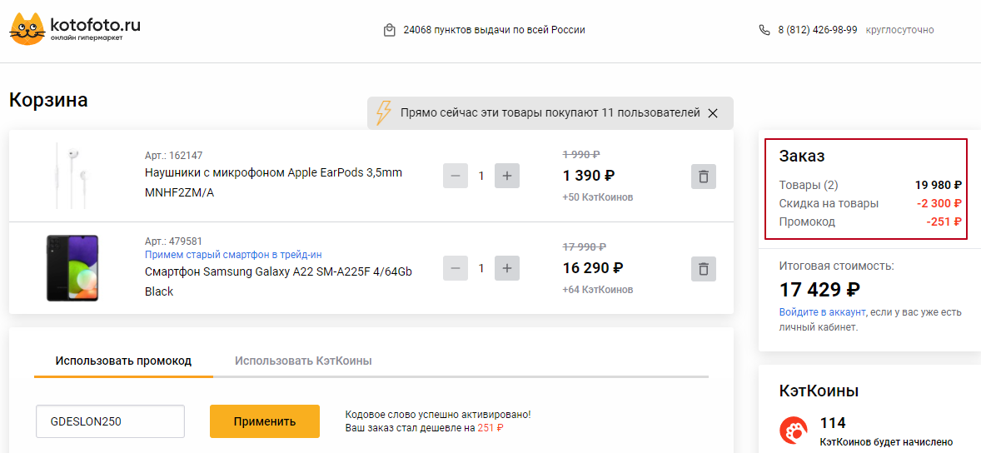Click the phone handset icon
This screenshot has height=453, width=981.
tap(764, 30)
